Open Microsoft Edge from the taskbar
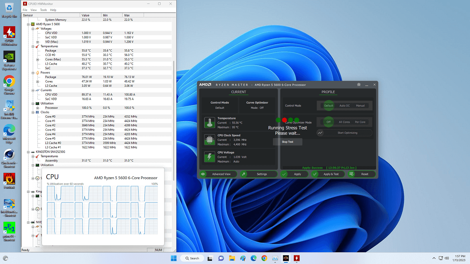470x264 pixels. click(253, 258)
